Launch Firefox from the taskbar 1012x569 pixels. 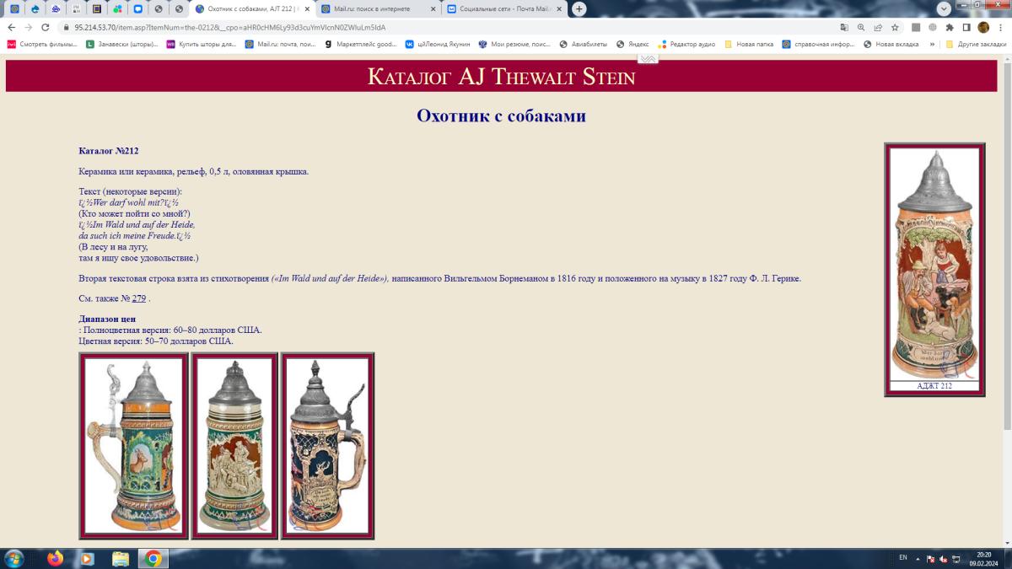(x=56, y=558)
